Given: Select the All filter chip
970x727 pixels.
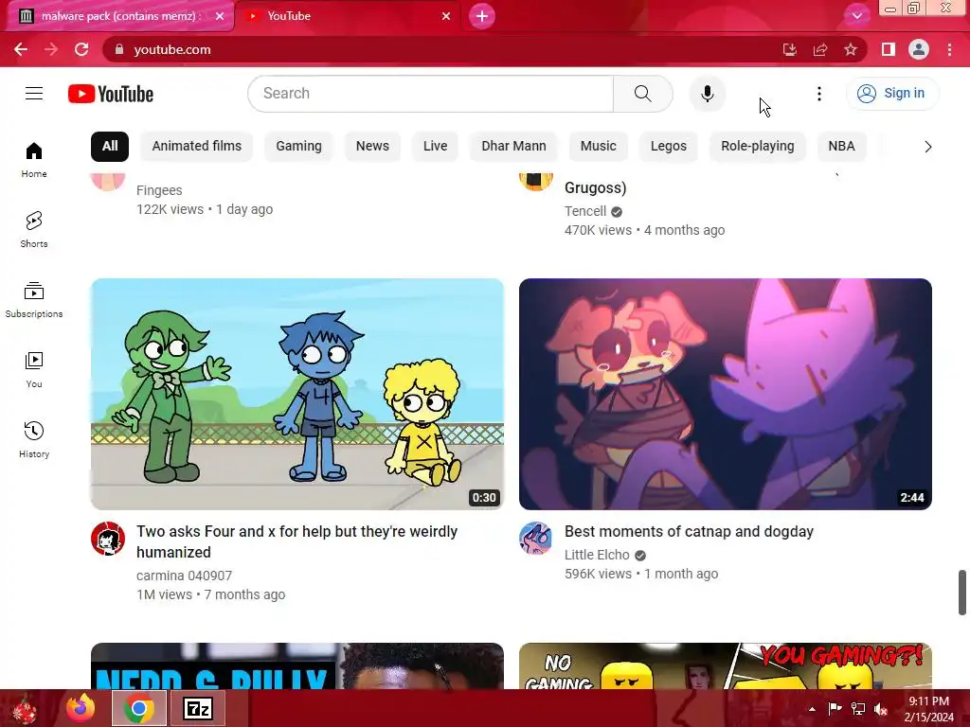Looking at the screenshot, I should 110,147.
